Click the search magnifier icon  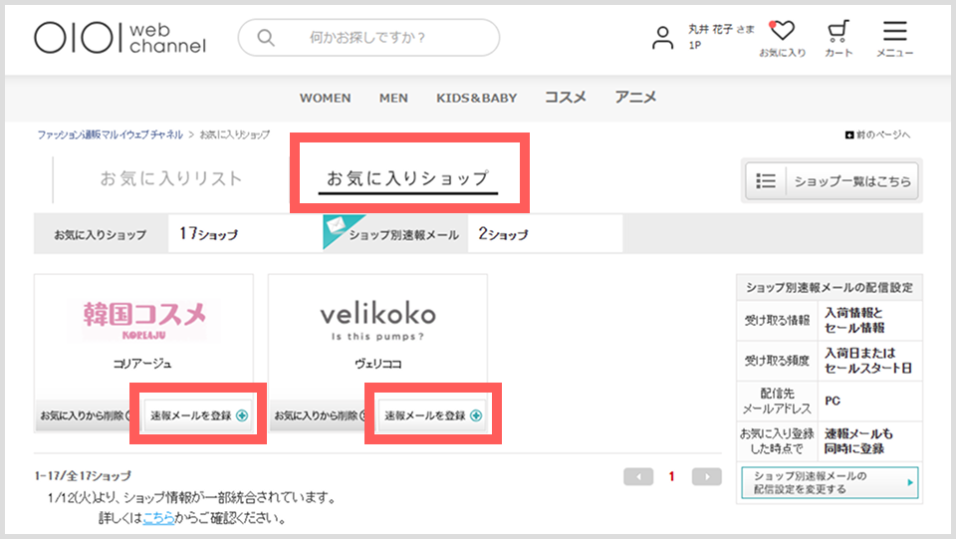point(265,38)
